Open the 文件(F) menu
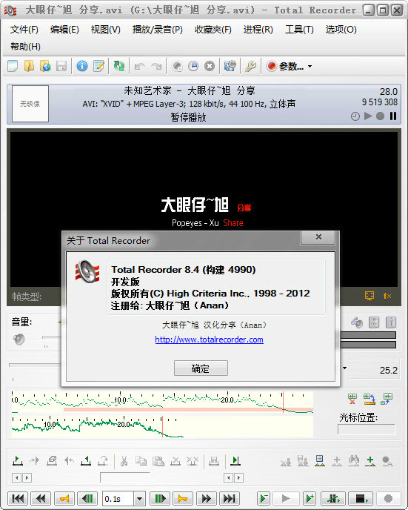 [24, 30]
